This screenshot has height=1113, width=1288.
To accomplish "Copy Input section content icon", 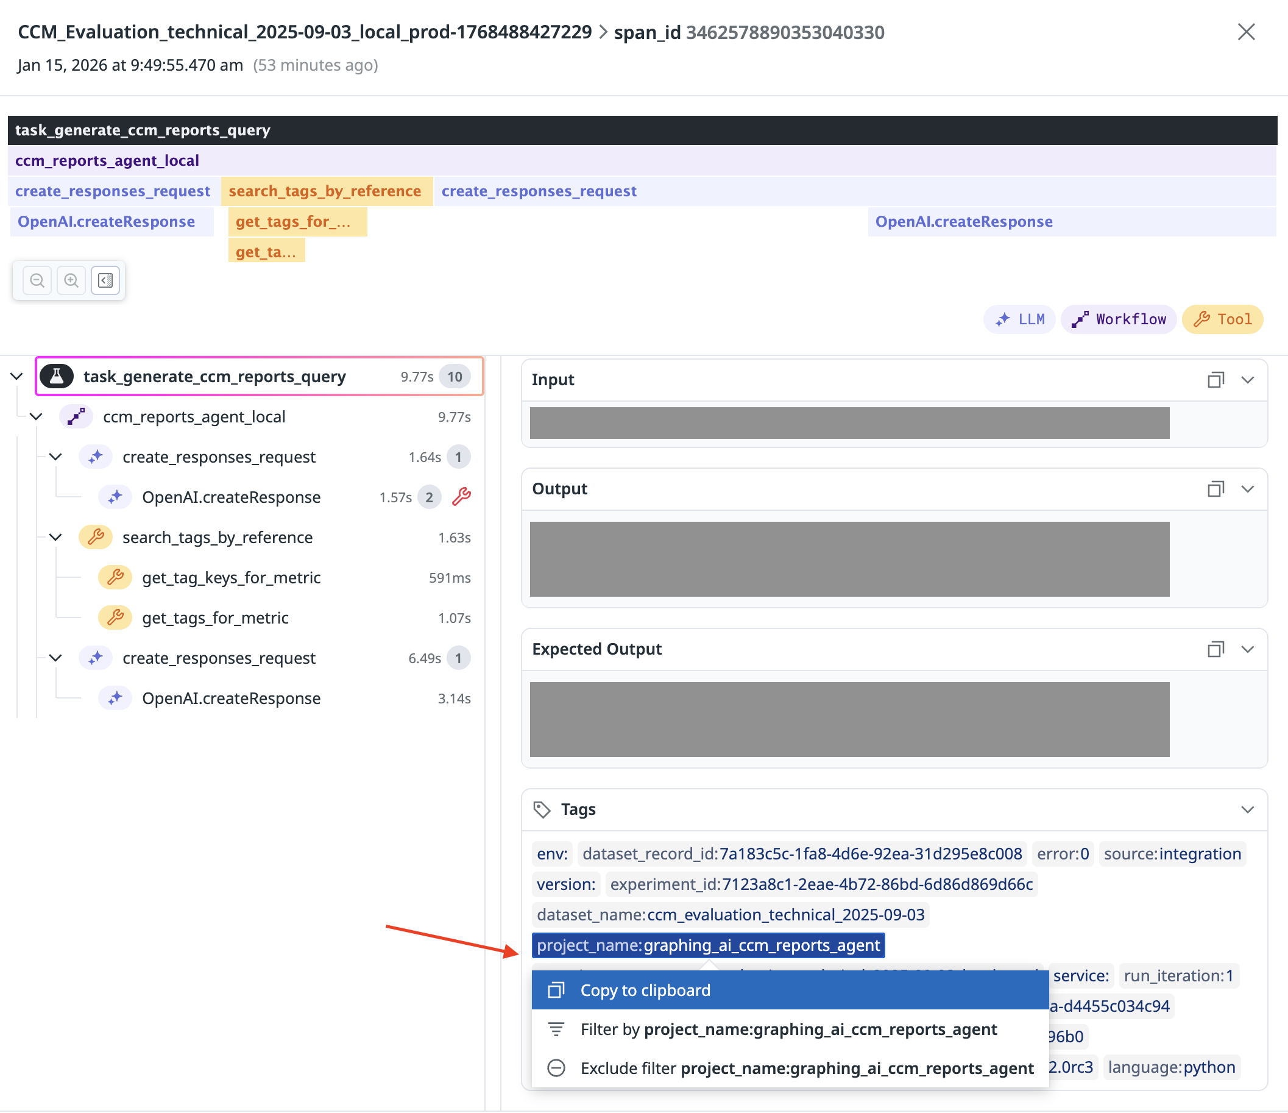I will point(1215,380).
